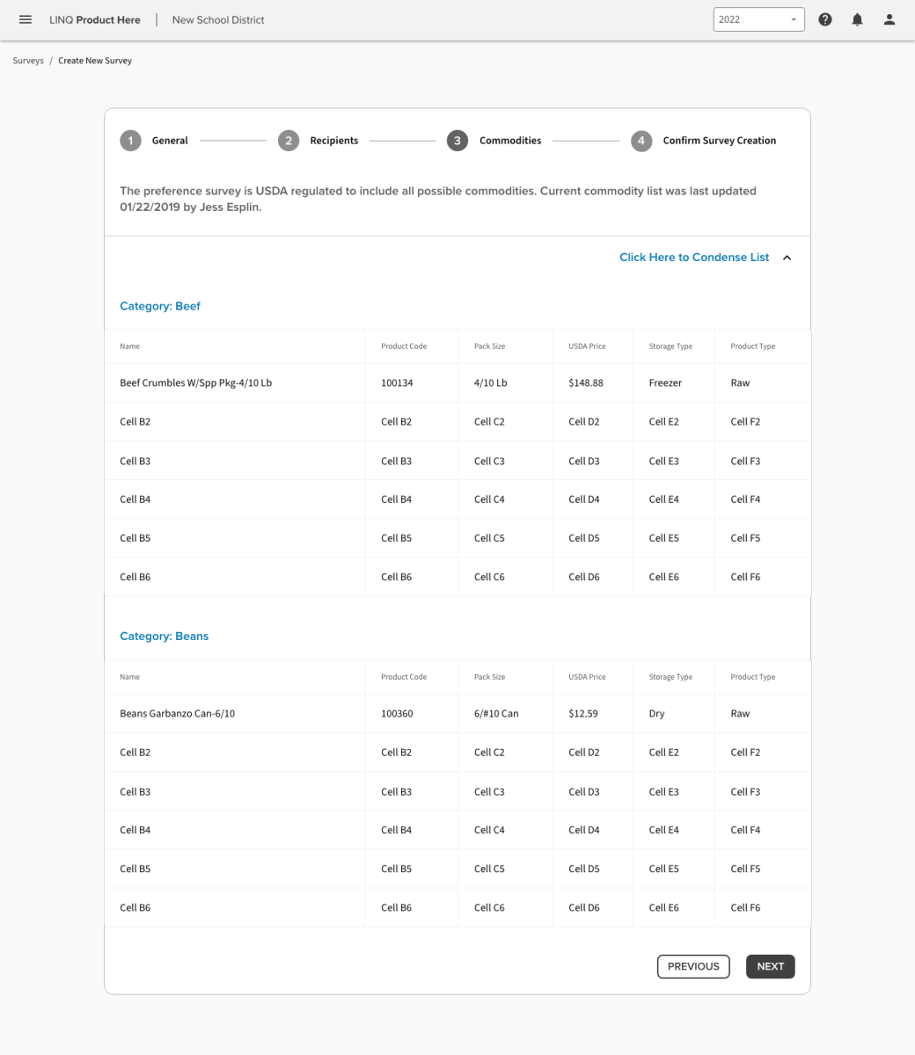Select the Category: Beef heading
Viewport: 915px width, 1055px height.
pyautogui.click(x=160, y=306)
